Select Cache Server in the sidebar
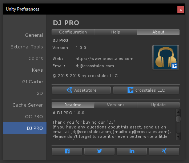 [x=25, y=105]
